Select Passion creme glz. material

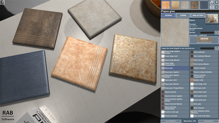click(175, 112)
